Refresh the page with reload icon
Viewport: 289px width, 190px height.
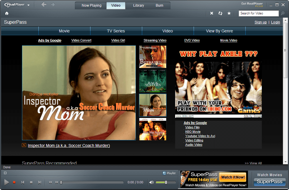click(220, 13)
